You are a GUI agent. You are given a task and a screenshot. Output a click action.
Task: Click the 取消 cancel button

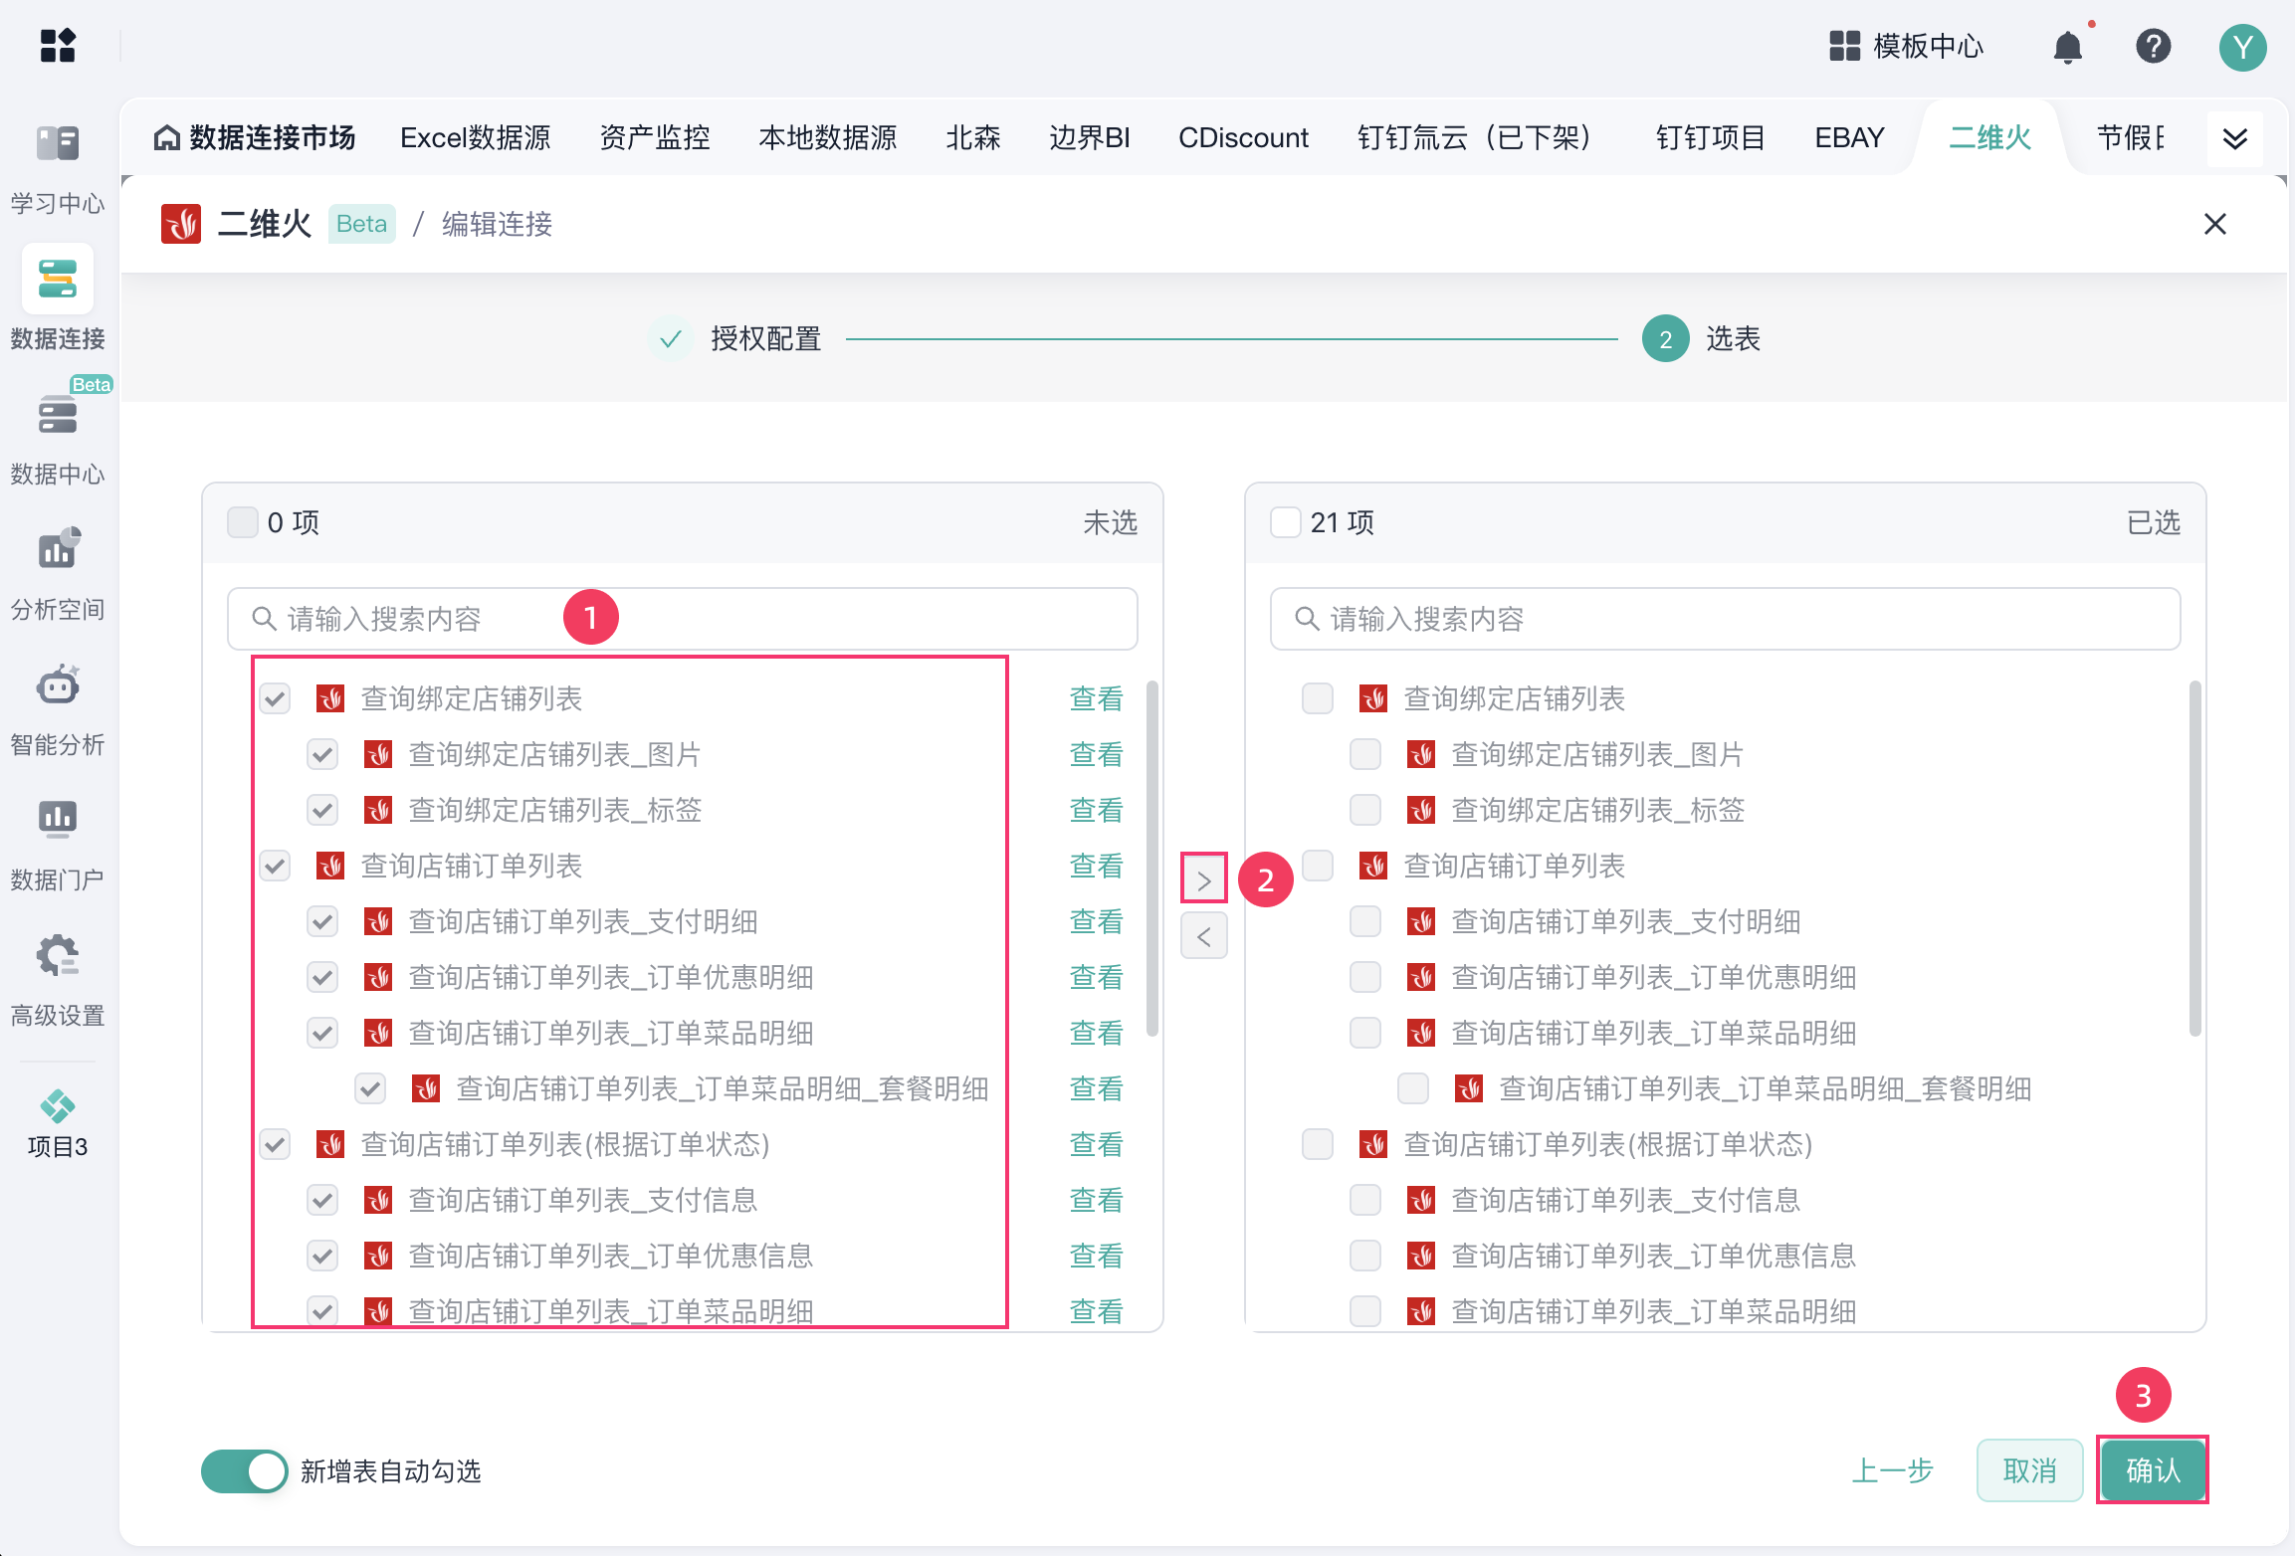pyautogui.click(x=2029, y=1470)
